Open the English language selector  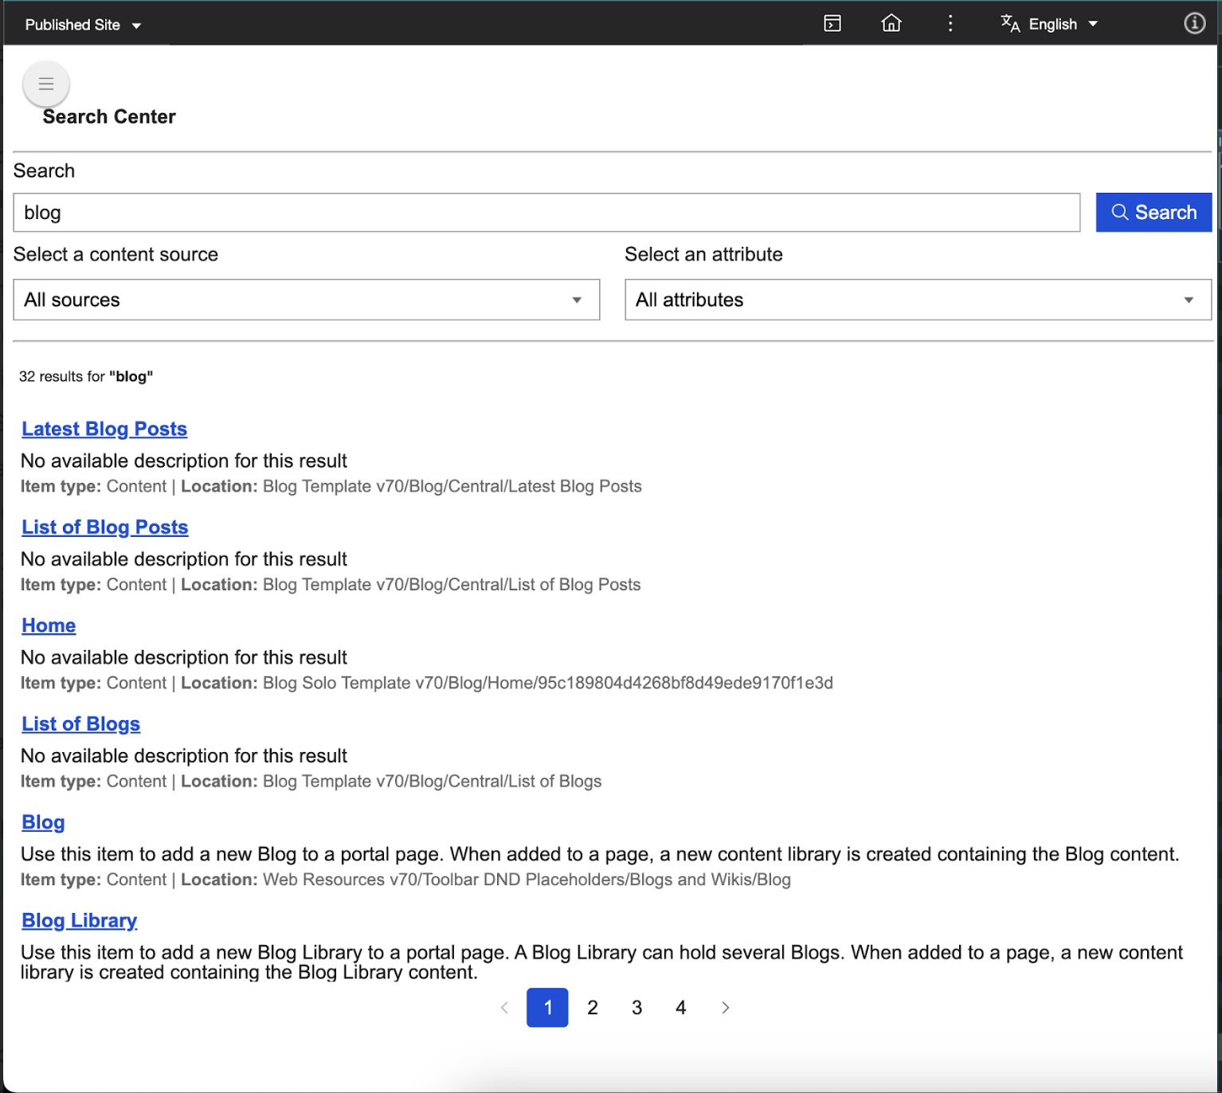click(x=1052, y=23)
